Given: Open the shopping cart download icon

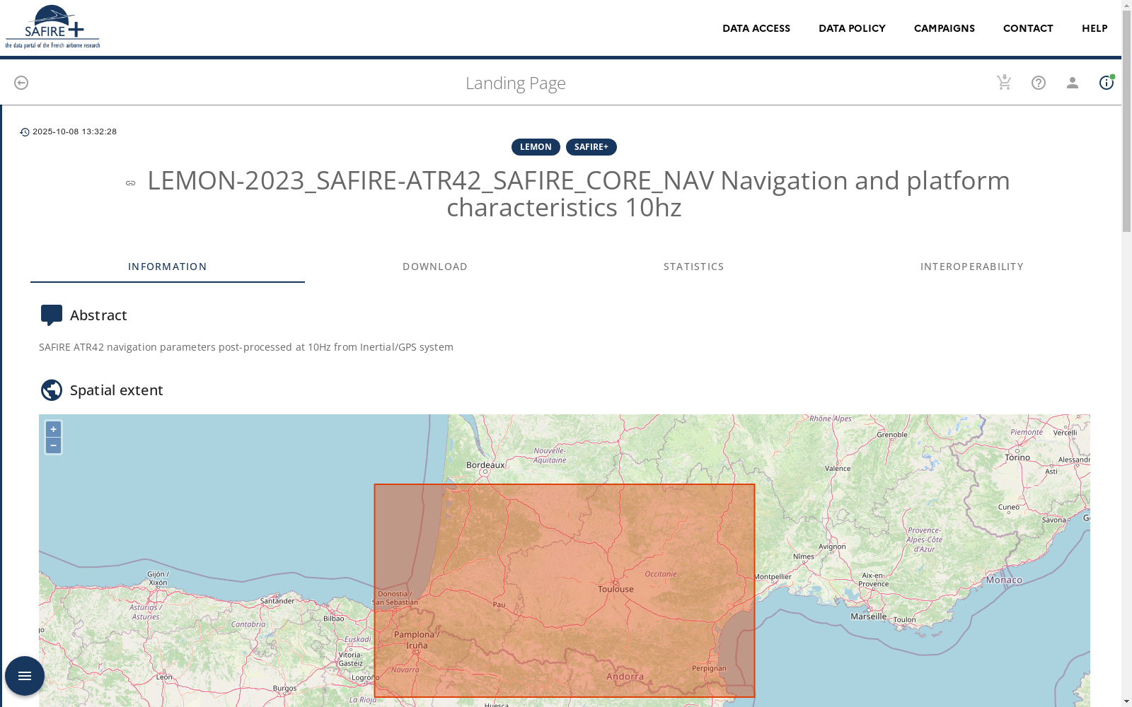Looking at the screenshot, I should 1004,83.
